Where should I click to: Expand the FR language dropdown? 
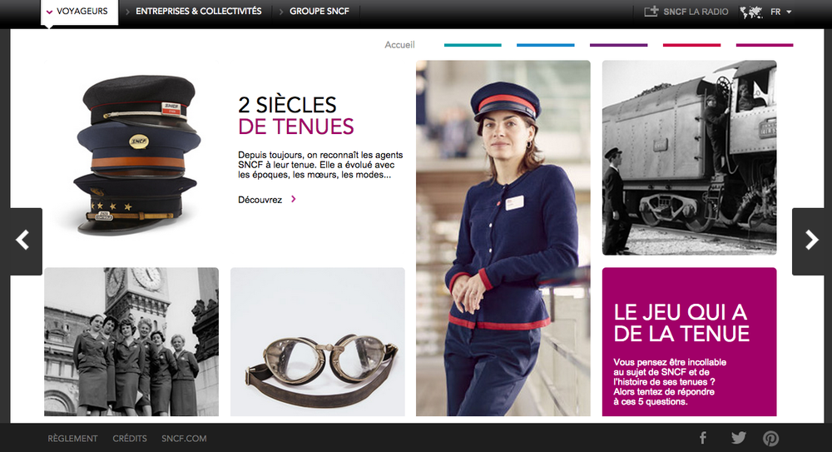(781, 12)
